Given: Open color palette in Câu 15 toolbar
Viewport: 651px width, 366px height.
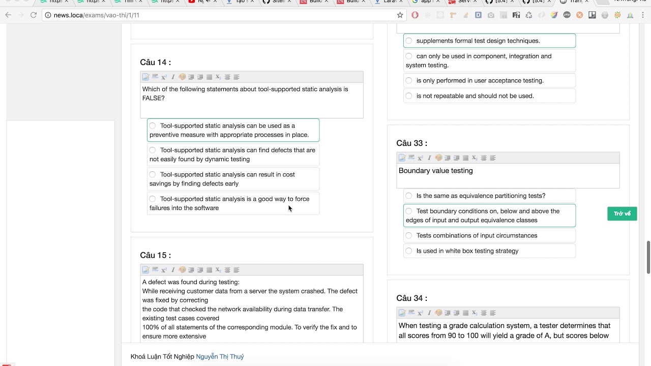Looking at the screenshot, I should pyautogui.click(x=182, y=270).
